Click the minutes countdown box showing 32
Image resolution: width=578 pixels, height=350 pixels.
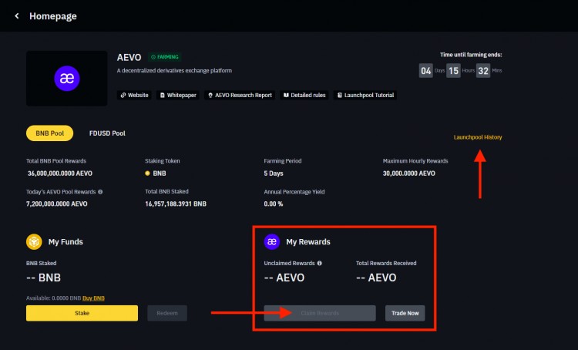pyautogui.click(x=483, y=70)
